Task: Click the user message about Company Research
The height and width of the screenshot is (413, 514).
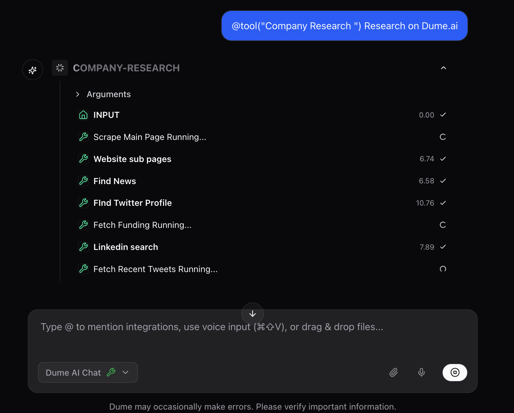Action: pos(344,25)
